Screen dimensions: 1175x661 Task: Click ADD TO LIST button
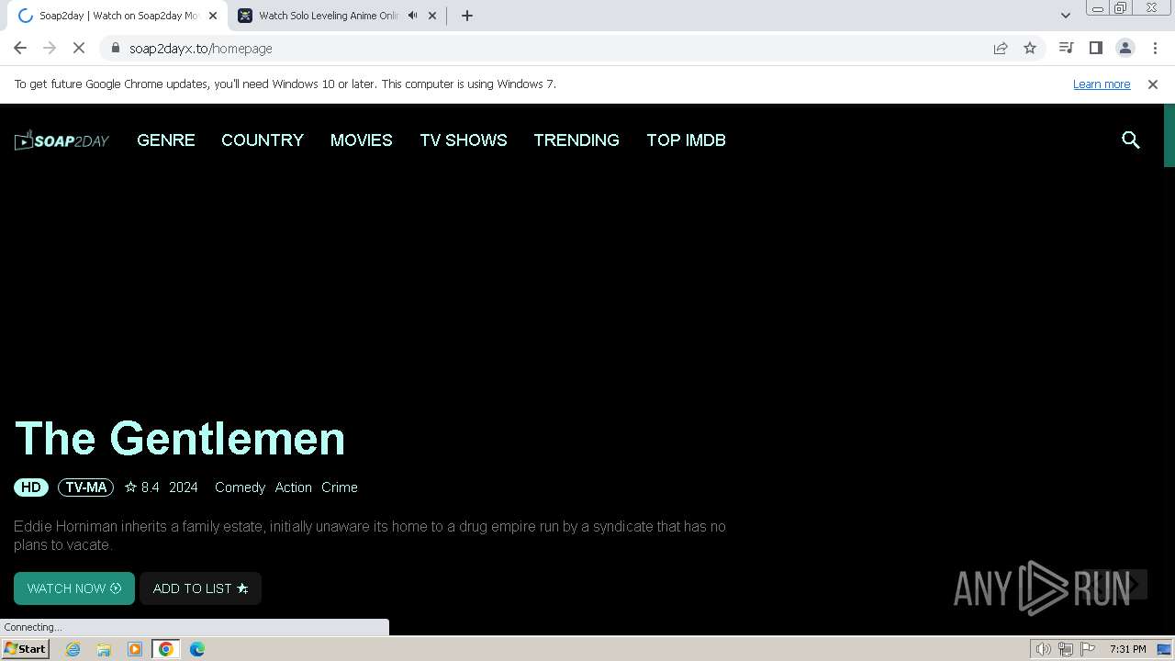coord(200,588)
